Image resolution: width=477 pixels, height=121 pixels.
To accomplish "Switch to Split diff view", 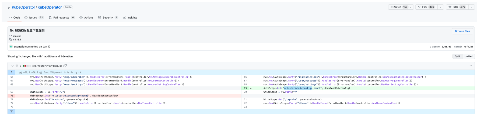I will pyautogui.click(x=457, y=56).
